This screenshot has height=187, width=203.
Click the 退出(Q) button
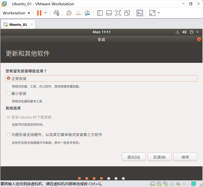point(134,157)
